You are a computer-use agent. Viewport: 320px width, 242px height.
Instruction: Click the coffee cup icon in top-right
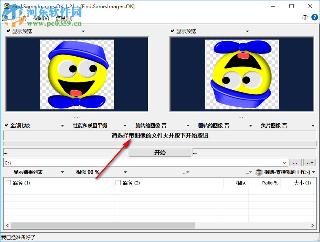click(305, 18)
